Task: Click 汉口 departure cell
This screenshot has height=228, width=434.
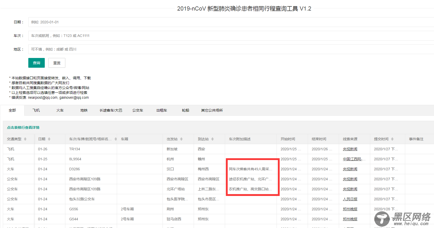Action: point(178,169)
